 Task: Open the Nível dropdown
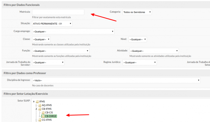click(x=138, y=39)
